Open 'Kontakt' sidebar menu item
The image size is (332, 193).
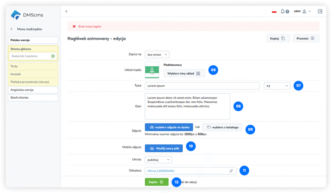(33, 74)
